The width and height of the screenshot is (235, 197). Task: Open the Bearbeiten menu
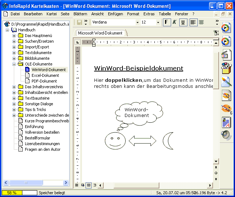(x=33, y=14)
